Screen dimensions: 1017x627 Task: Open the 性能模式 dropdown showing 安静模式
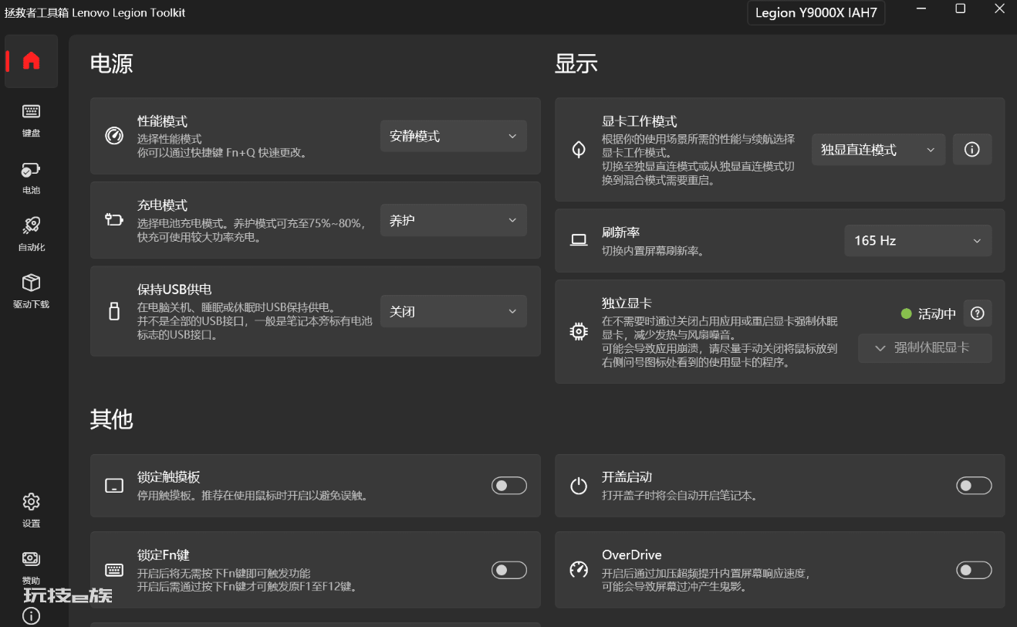tap(454, 136)
